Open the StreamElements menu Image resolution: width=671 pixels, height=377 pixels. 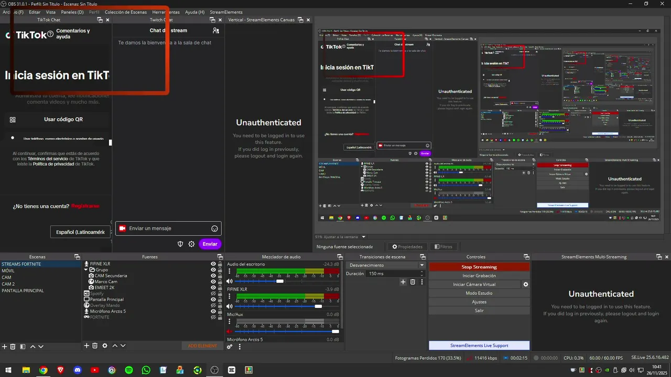tap(226, 12)
